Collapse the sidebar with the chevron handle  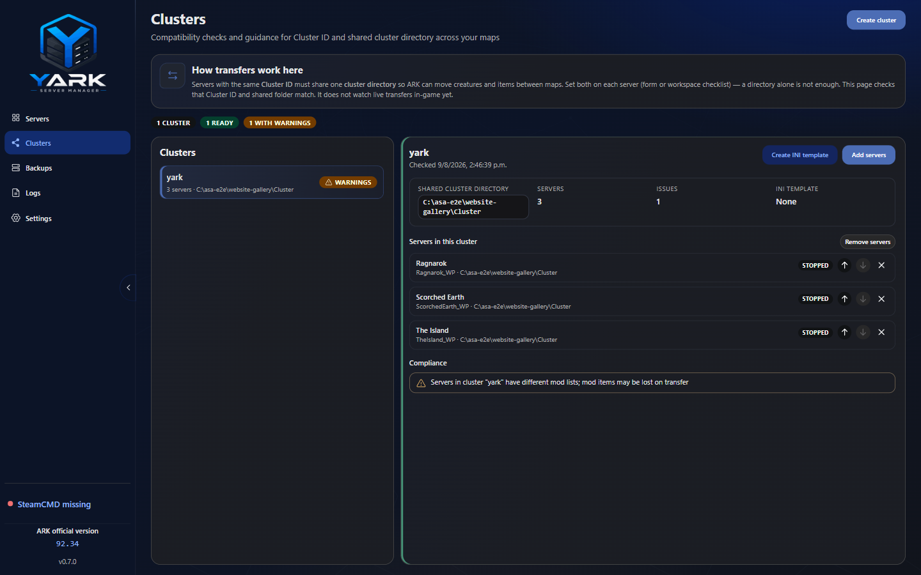pos(129,287)
